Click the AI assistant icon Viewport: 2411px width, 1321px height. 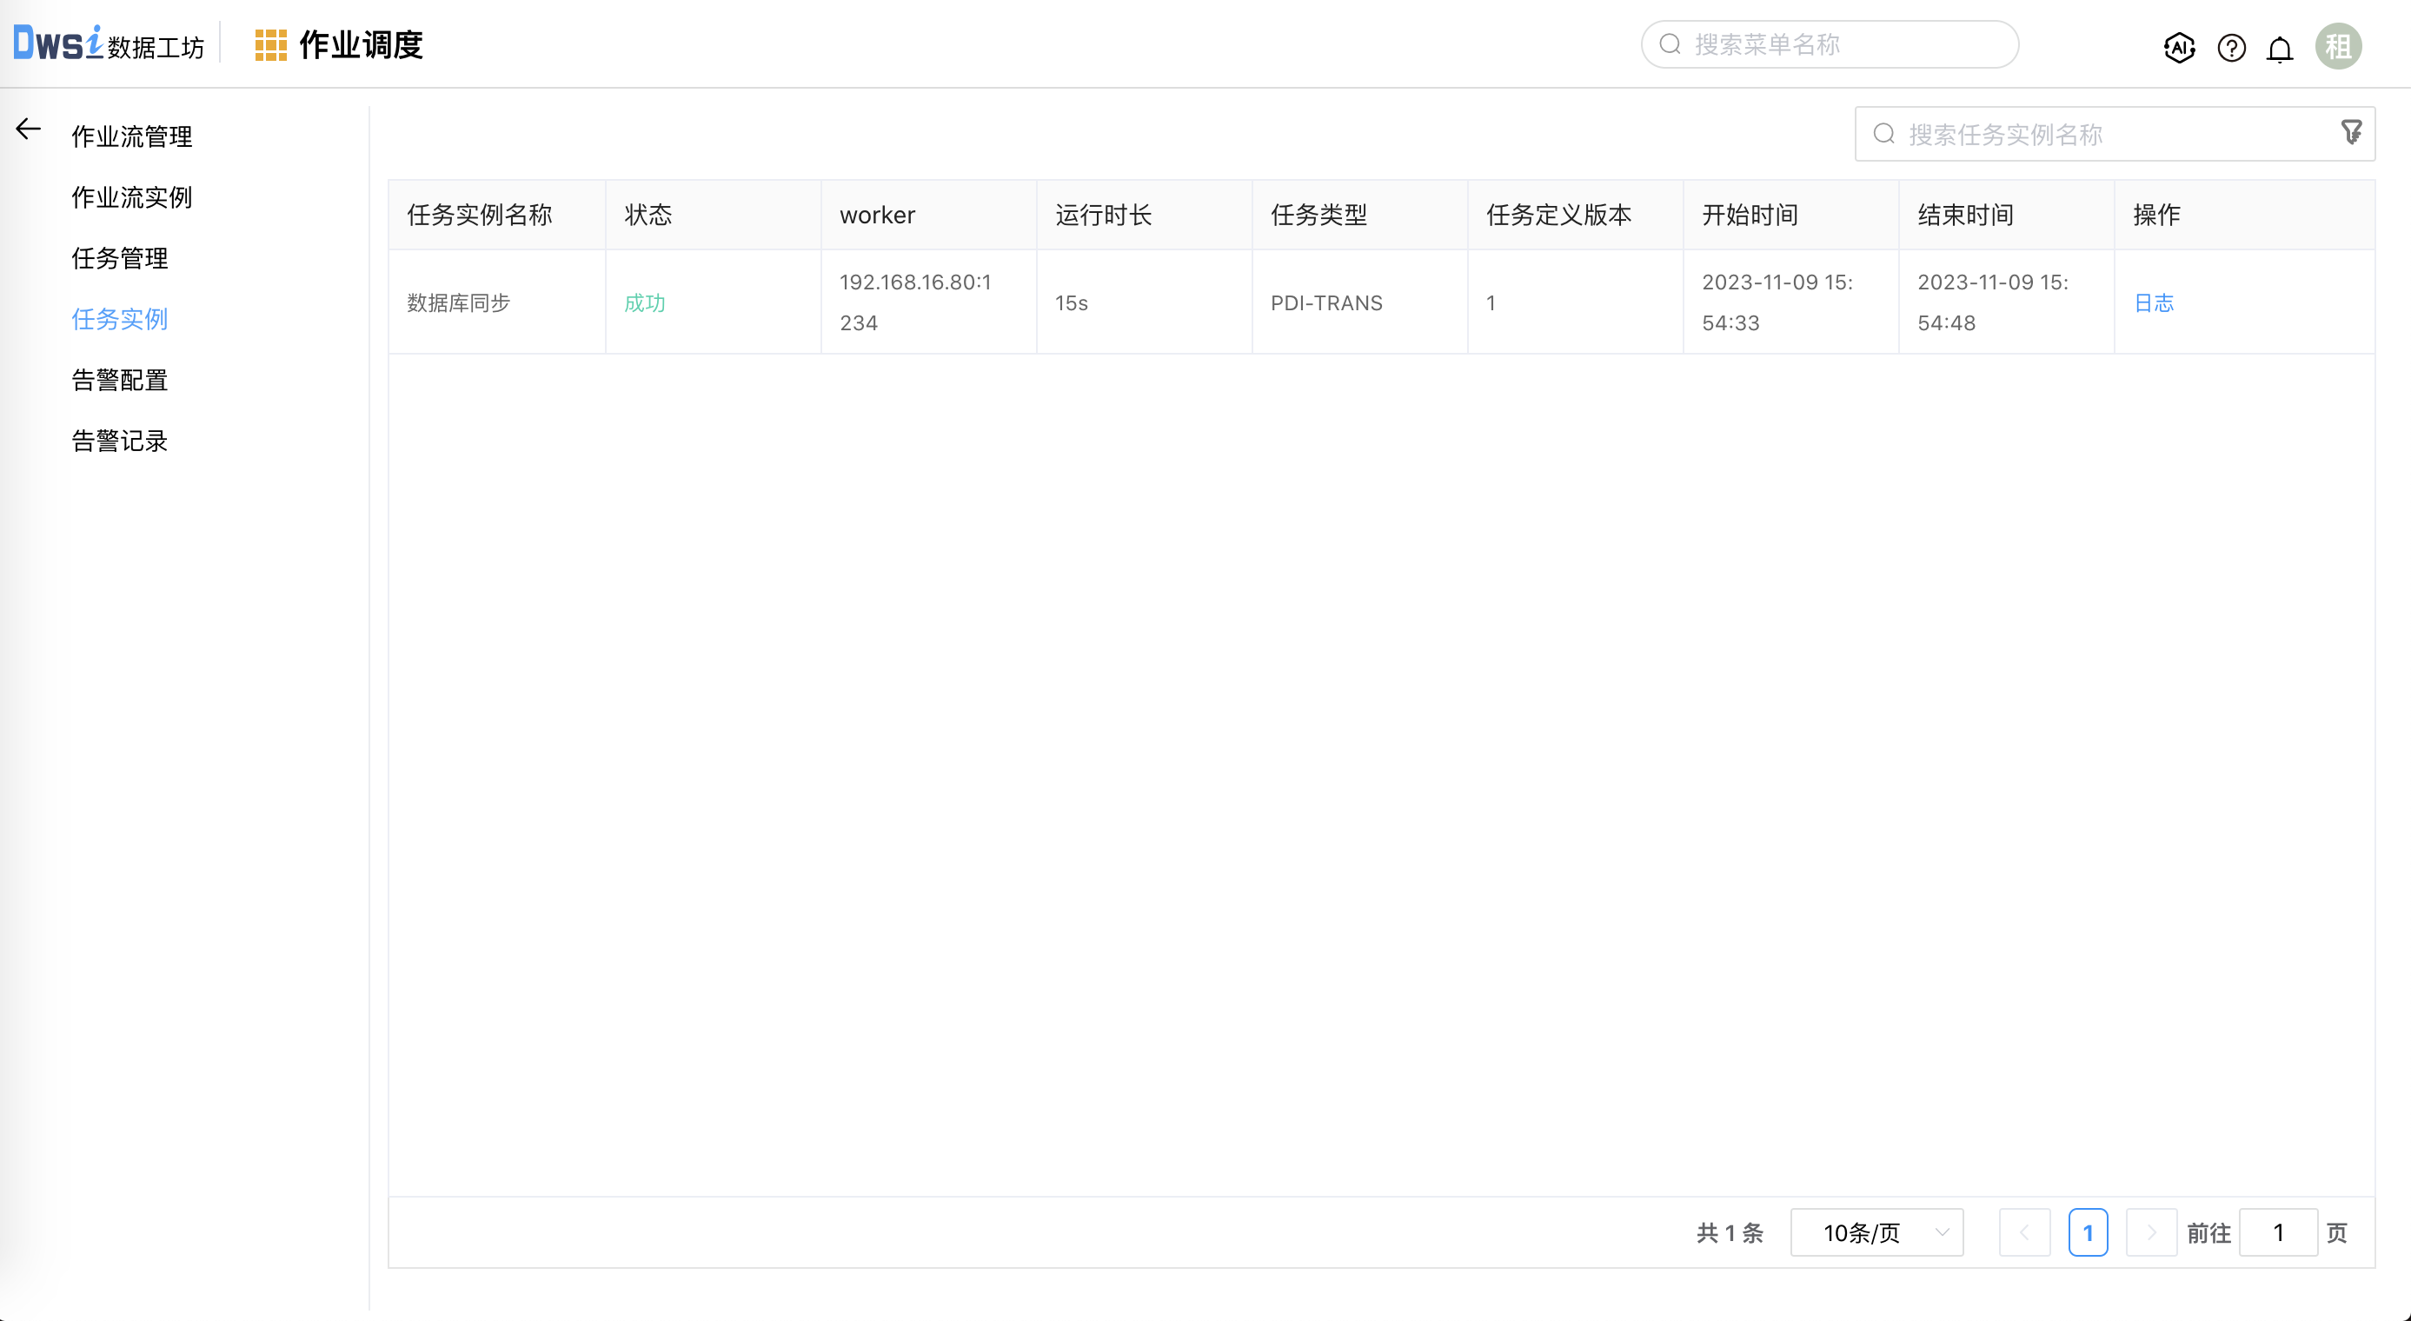[2179, 48]
